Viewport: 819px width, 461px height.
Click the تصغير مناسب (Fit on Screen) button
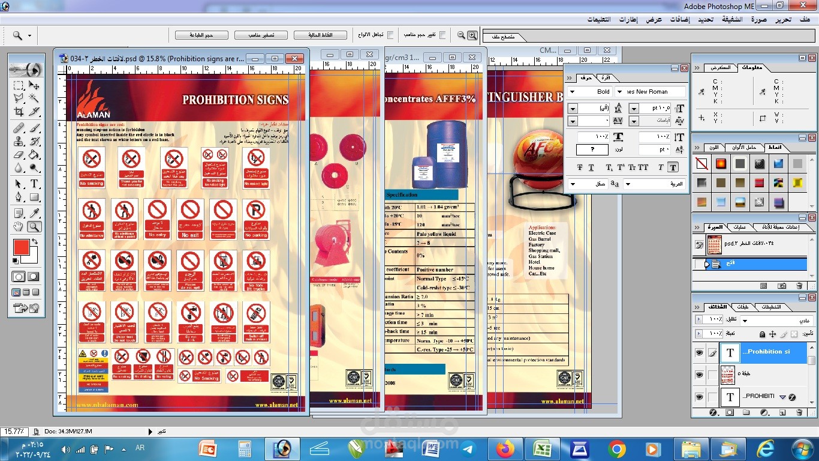coord(260,34)
